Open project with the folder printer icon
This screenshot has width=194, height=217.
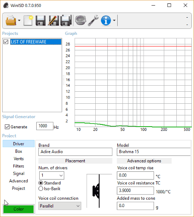(11, 20)
